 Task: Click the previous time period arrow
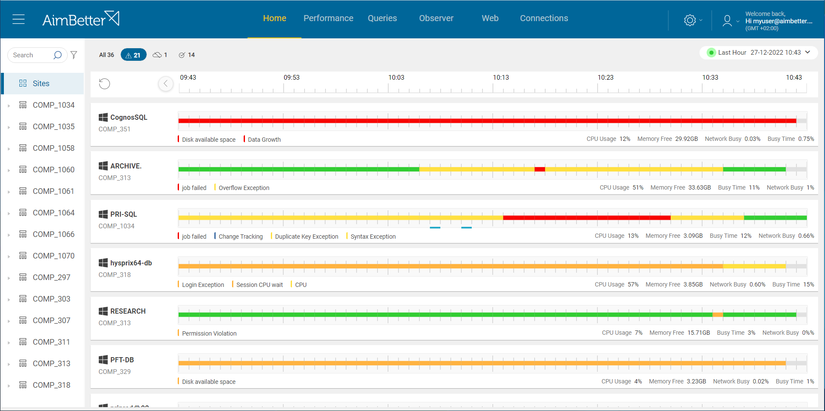(166, 84)
